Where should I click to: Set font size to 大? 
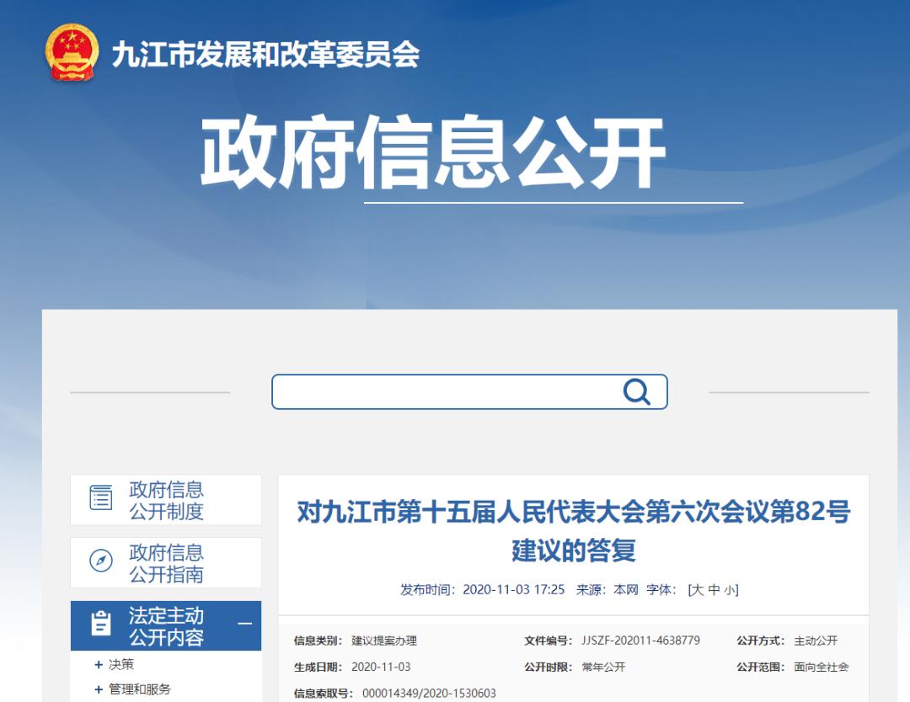[x=698, y=590]
